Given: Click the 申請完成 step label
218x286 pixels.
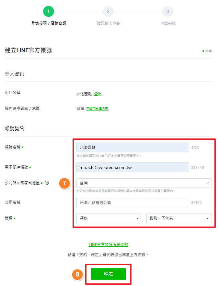Looking at the screenshot, I should [x=168, y=23].
